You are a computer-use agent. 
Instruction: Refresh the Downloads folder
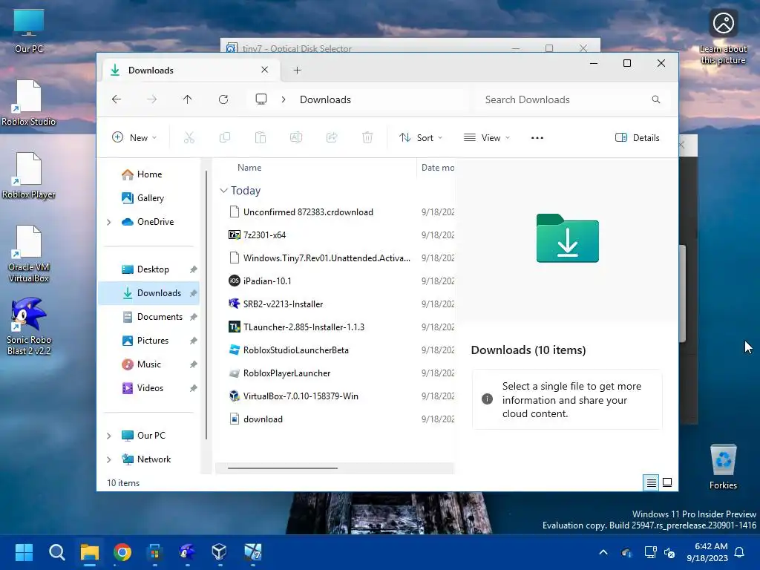pos(223,99)
